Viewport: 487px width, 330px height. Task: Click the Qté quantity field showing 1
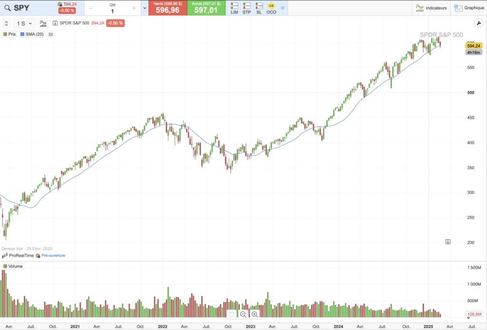pyautogui.click(x=112, y=9)
